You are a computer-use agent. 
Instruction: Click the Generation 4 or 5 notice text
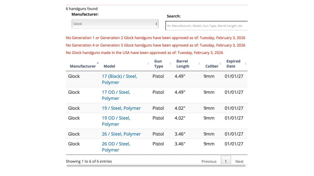[x=155, y=45]
